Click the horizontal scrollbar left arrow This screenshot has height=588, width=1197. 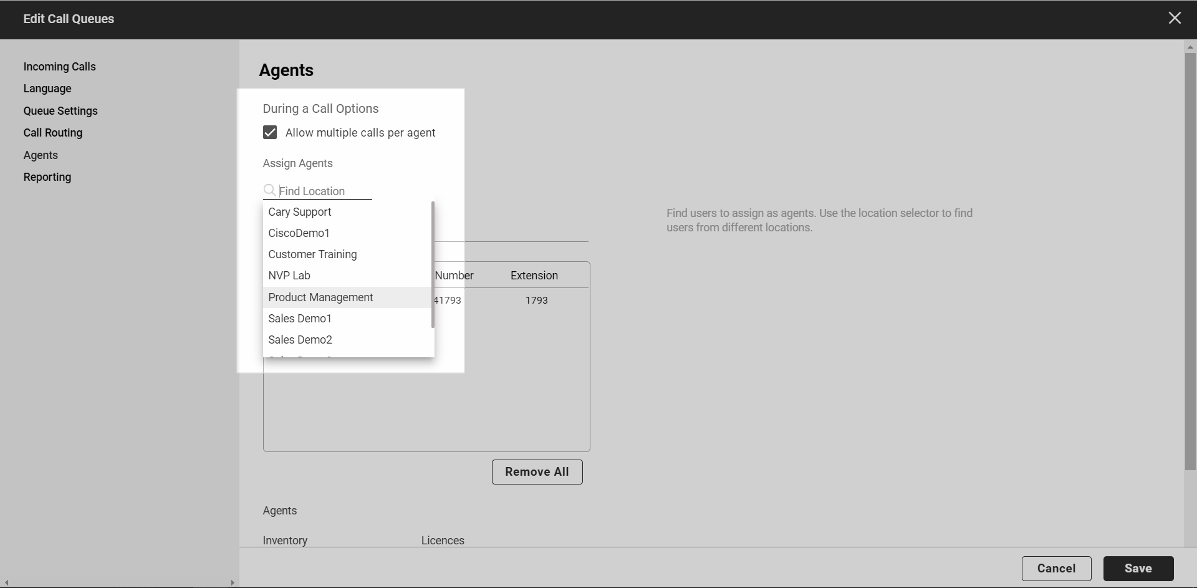pyautogui.click(x=5, y=583)
